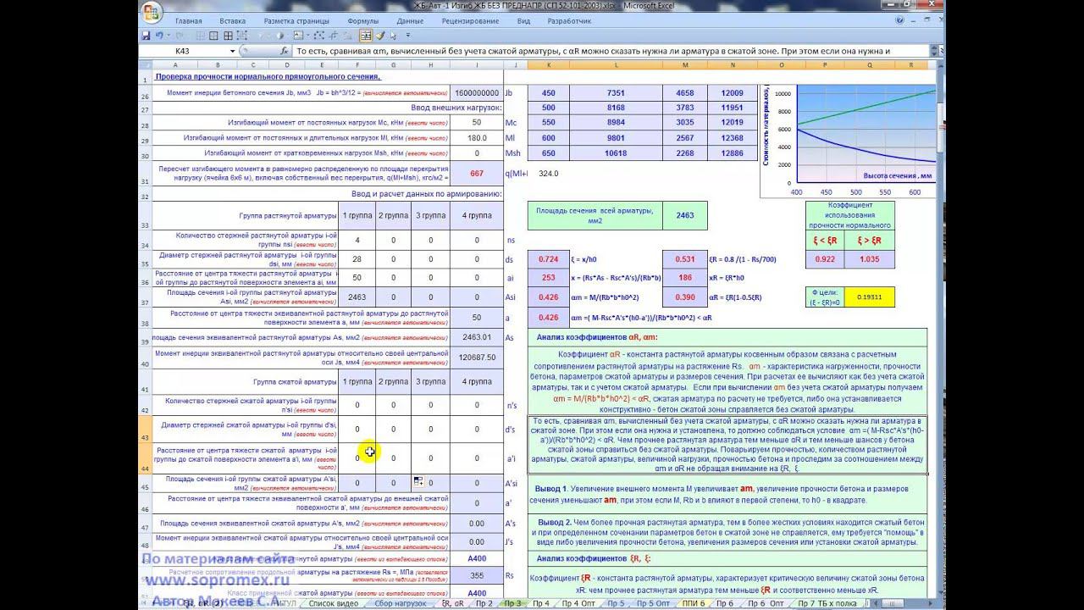
Task: Select the red value 667 cell
Action: tap(476, 173)
